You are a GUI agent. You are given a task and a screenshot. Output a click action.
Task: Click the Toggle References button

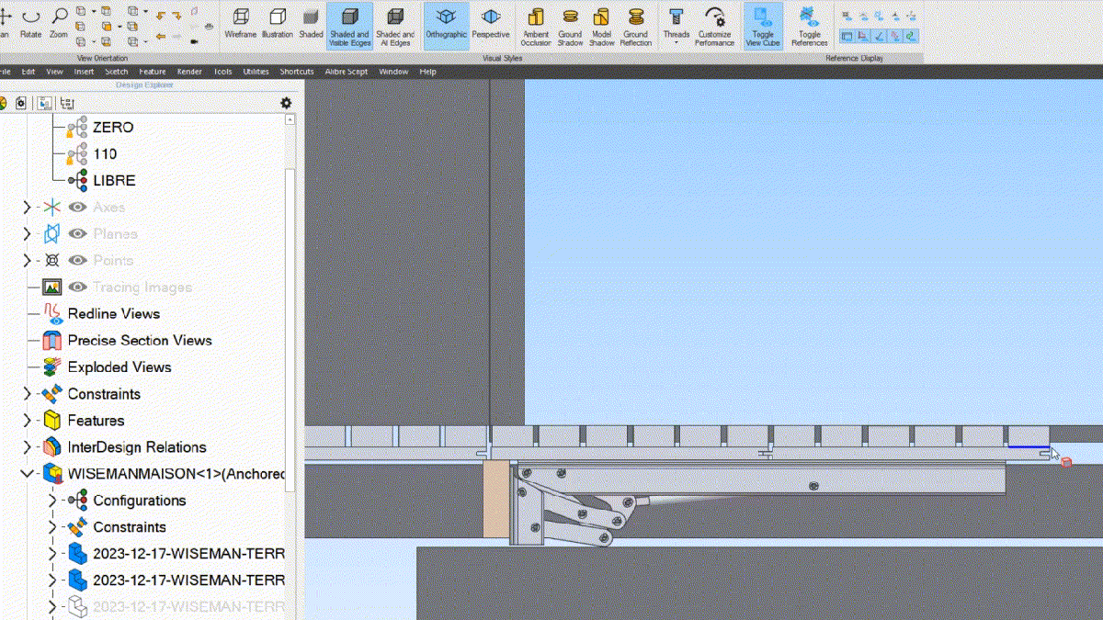tap(809, 26)
